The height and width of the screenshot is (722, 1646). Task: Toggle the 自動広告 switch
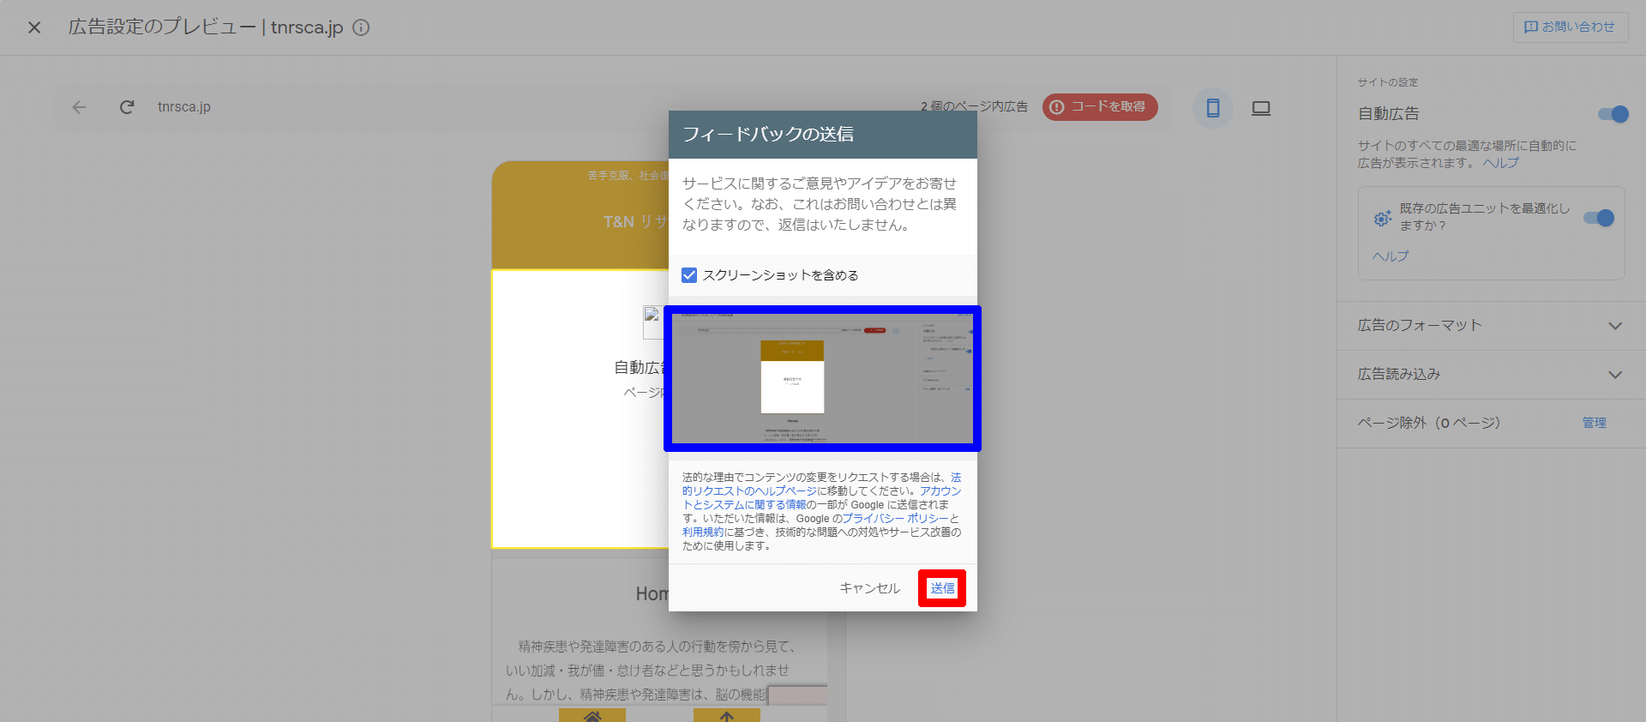(1613, 114)
